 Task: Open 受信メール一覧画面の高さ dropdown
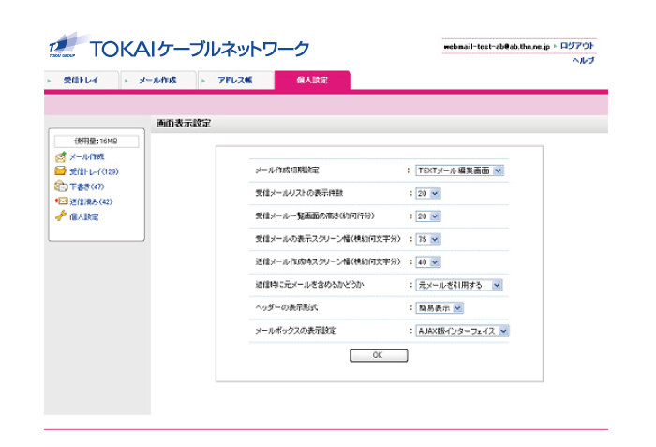point(428,216)
